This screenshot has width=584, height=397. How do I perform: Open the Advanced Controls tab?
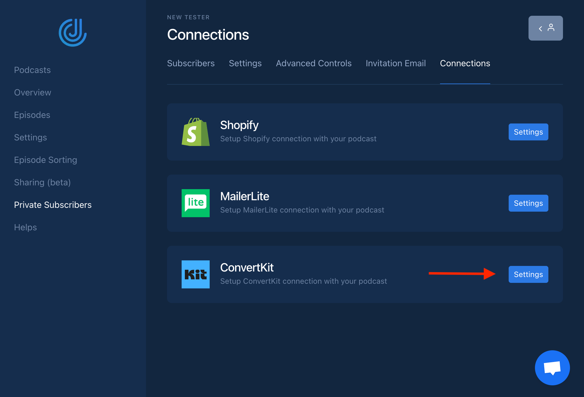[314, 63]
